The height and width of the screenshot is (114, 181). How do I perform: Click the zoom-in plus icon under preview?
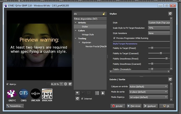(x=65, y=84)
